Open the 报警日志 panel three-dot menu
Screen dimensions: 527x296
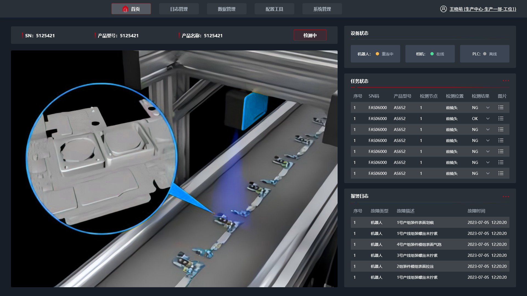[x=506, y=197]
